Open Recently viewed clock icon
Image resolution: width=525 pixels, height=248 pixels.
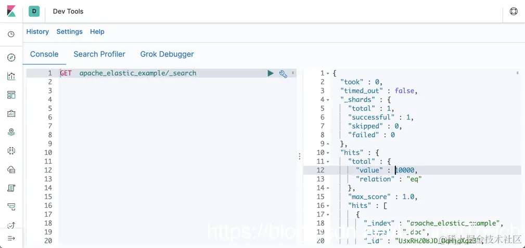(x=11, y=34)
